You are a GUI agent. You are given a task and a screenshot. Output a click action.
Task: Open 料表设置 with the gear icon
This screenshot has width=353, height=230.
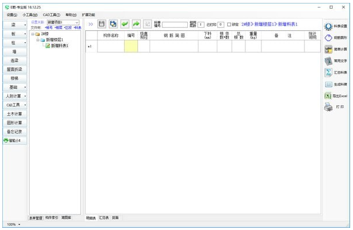[x=328, y=26]
